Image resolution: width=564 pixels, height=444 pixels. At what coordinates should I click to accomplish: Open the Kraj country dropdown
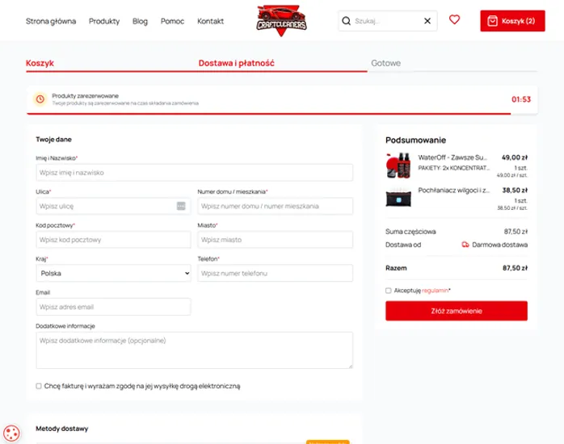113,274
